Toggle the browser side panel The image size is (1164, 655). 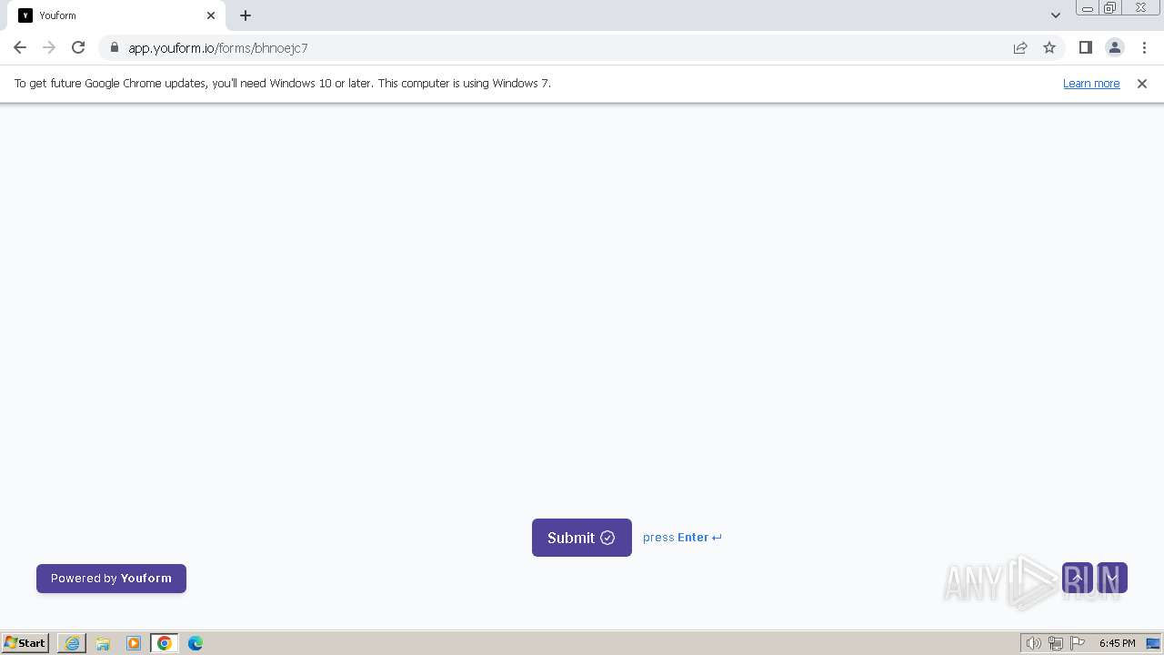(1086, 48)
